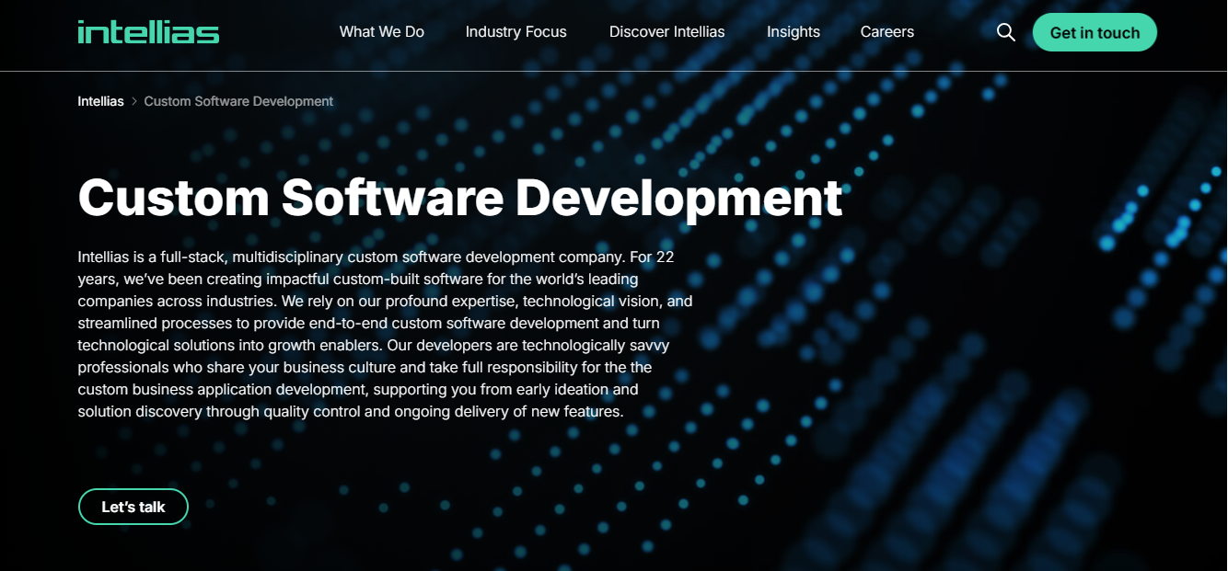Click paragraph line starting "Intellias is a full-stack"
This screenshot has height=571, width=1228.
click(376, 257)
